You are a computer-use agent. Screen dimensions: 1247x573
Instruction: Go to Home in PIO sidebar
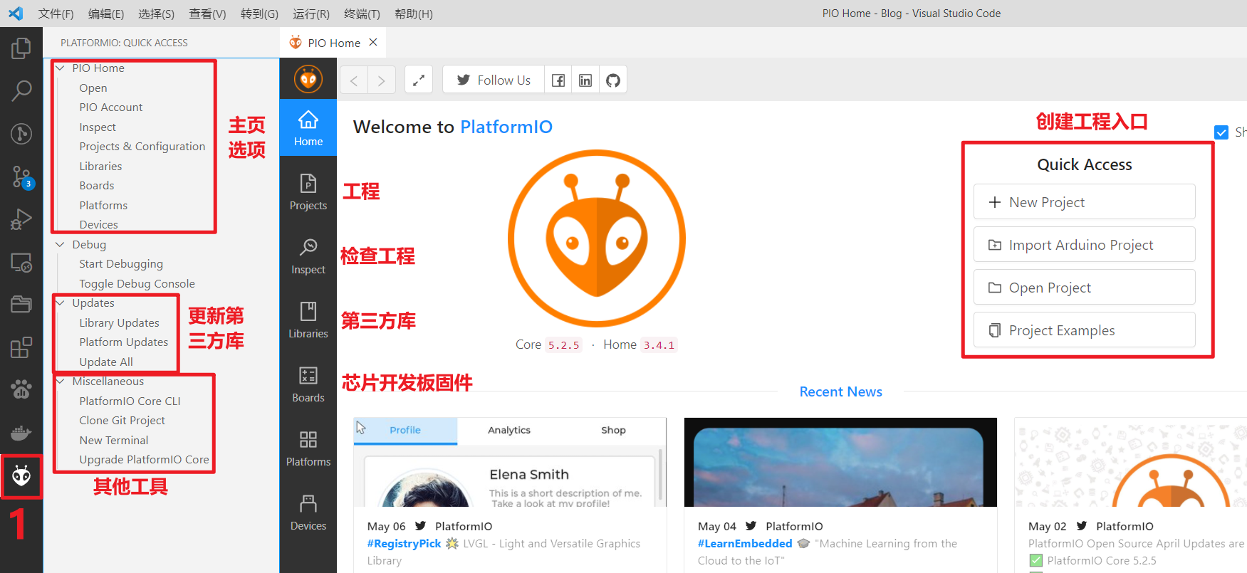point(308,128)
